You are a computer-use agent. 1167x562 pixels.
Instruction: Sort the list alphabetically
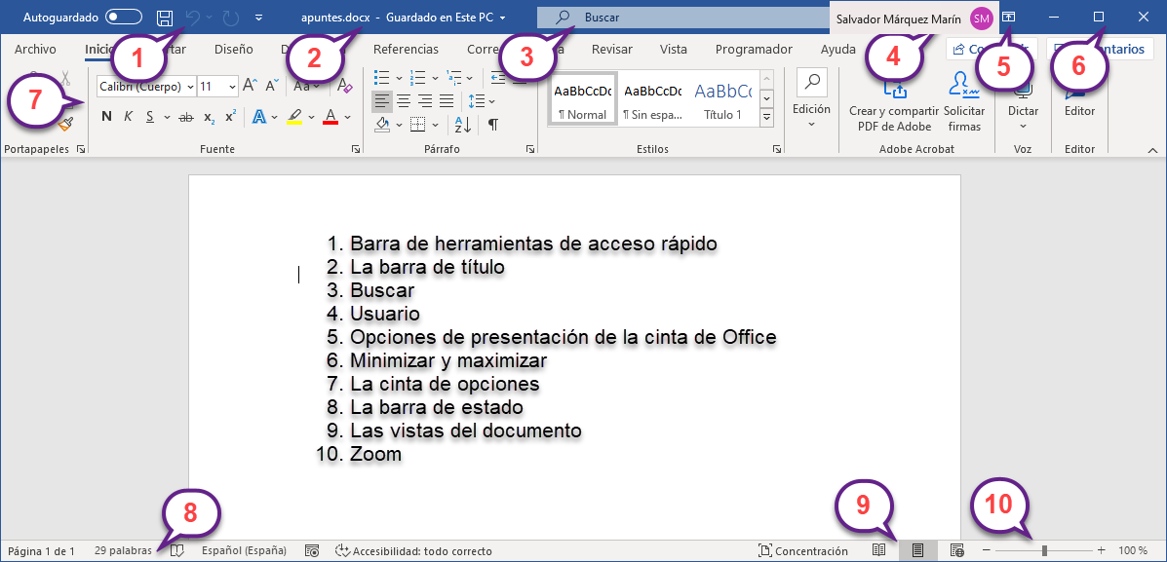[463, 124]
